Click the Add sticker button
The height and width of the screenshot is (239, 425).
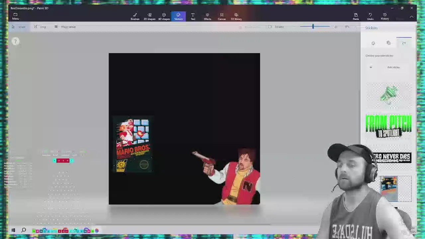[388, 67]
